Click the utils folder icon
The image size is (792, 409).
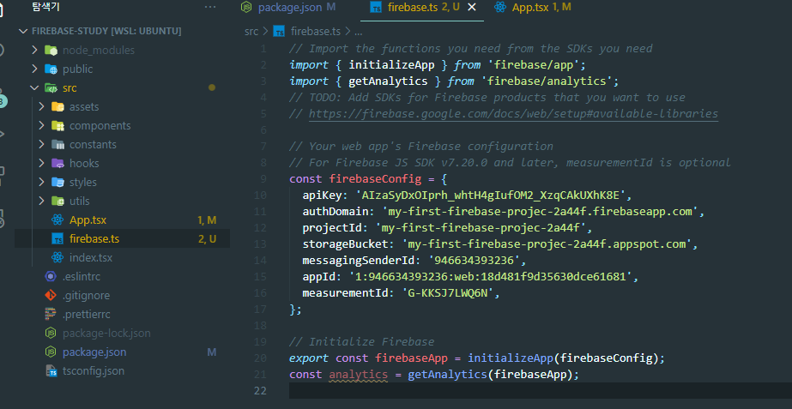[57, 201]
